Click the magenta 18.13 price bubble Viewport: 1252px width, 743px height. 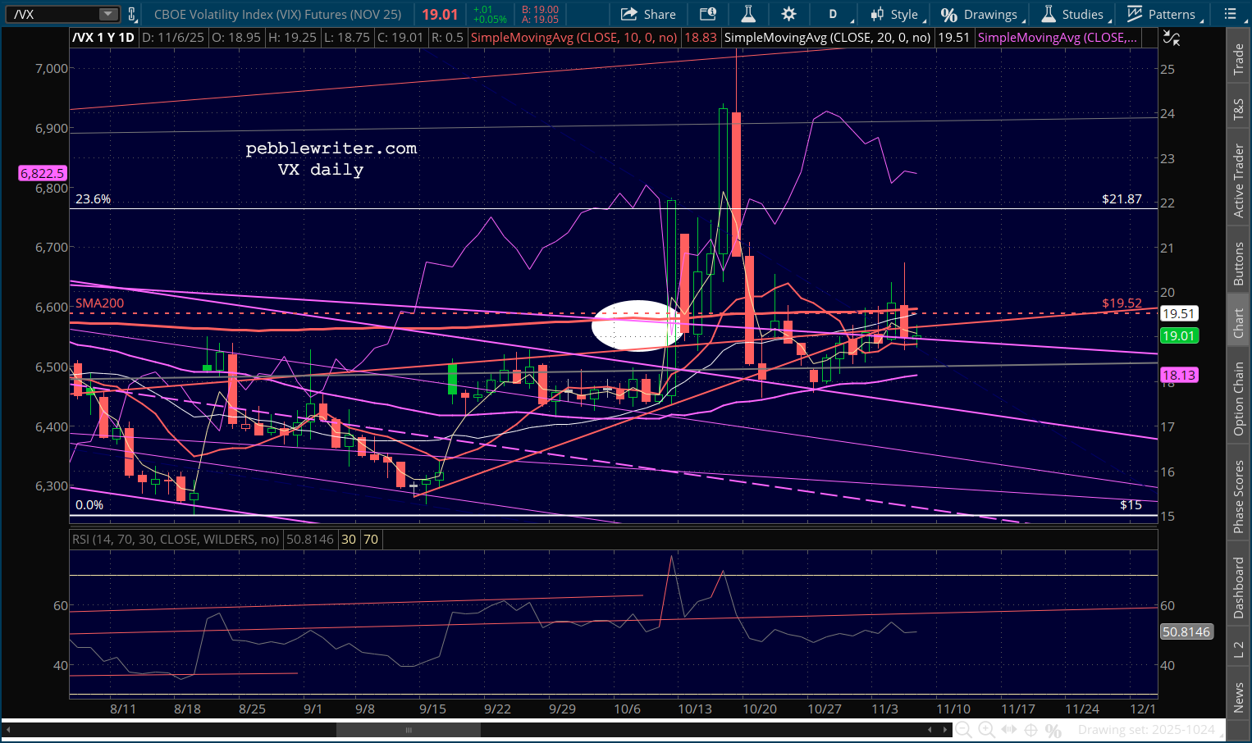click(1178, 375)
